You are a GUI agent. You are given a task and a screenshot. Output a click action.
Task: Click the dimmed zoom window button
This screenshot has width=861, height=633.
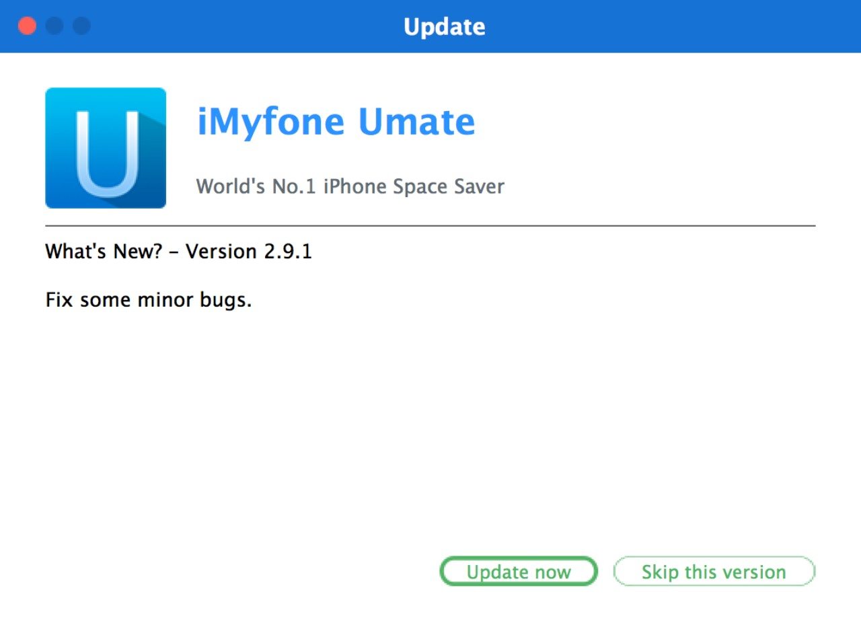(x=81, y=26)
